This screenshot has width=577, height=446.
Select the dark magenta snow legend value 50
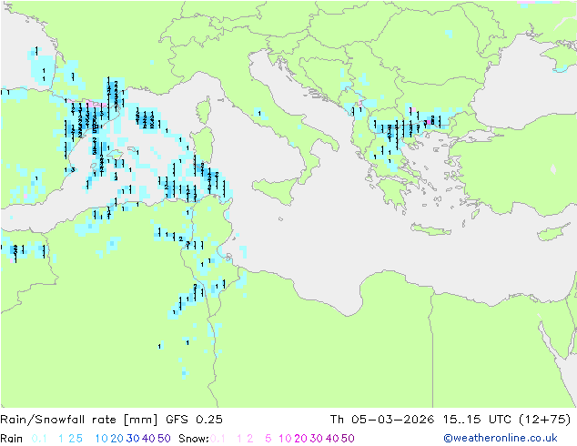click(x=348, y=439)
